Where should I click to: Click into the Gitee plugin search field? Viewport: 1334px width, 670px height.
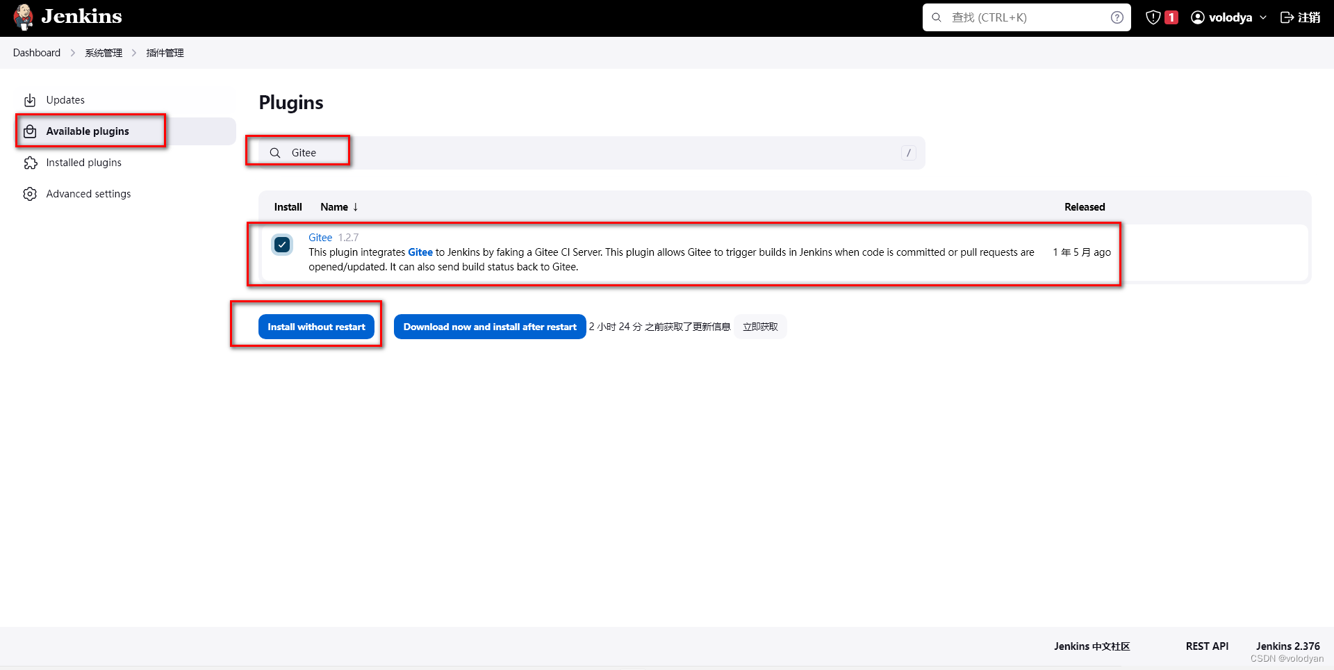(x=592, y=153)
